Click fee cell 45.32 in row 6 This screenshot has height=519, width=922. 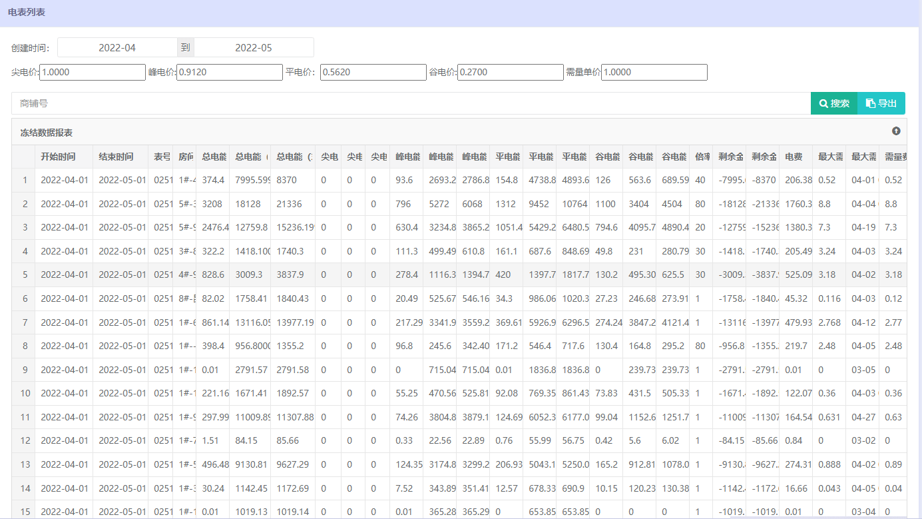coord(796,298)
